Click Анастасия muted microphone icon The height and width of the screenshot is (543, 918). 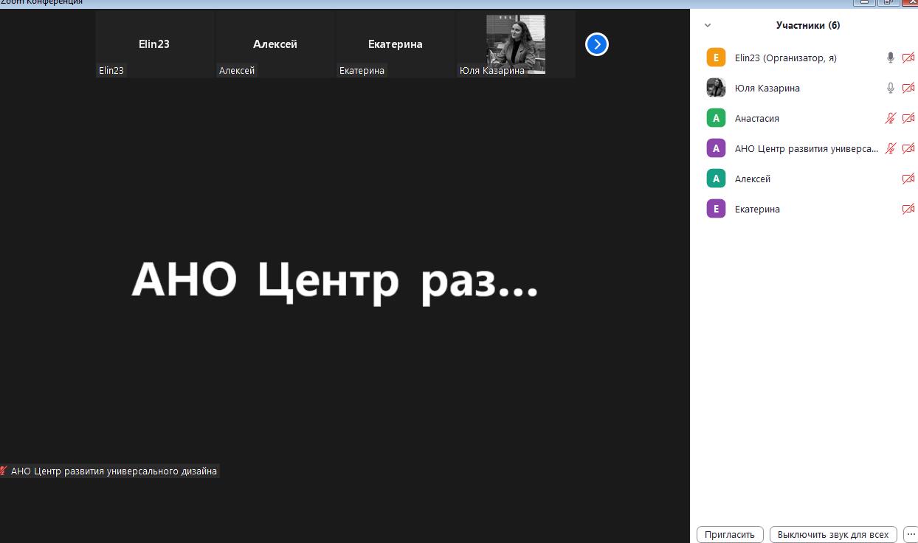click(x=891, y=118)
